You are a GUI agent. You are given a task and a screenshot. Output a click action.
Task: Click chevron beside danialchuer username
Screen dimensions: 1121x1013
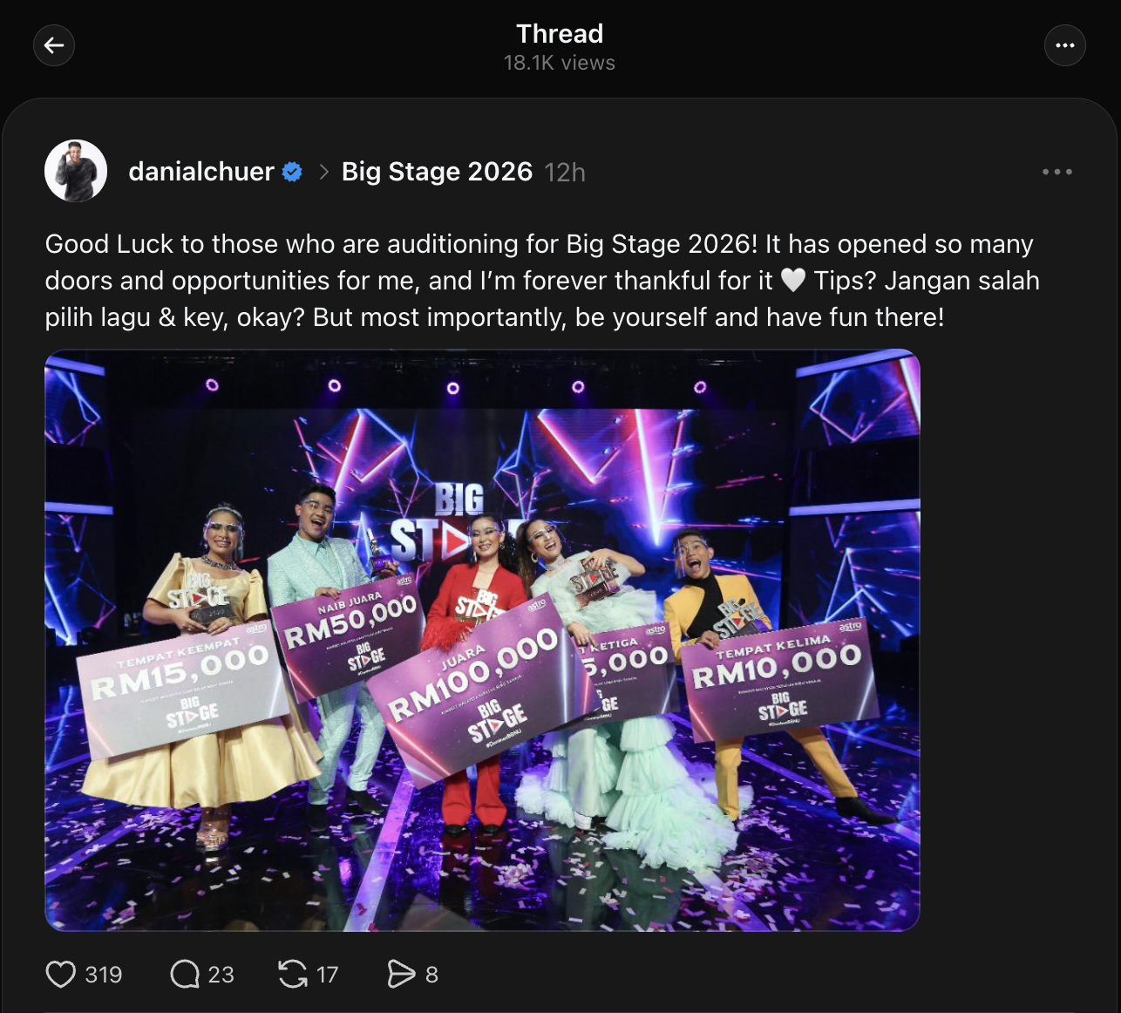pyautogui.click(x=323, y=173)
